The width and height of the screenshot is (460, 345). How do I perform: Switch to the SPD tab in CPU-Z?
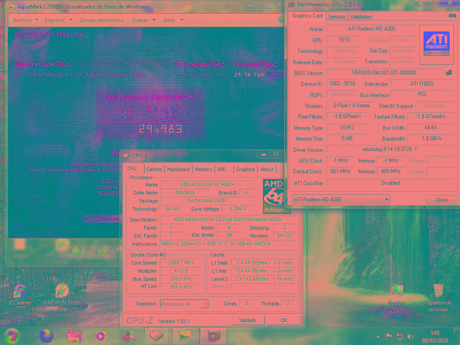click(x=222, y=169)
